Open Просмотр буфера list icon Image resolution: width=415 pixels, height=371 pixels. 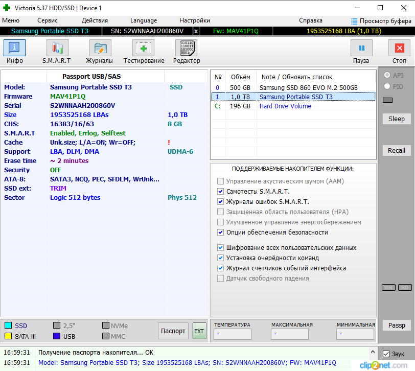point(354,21)
